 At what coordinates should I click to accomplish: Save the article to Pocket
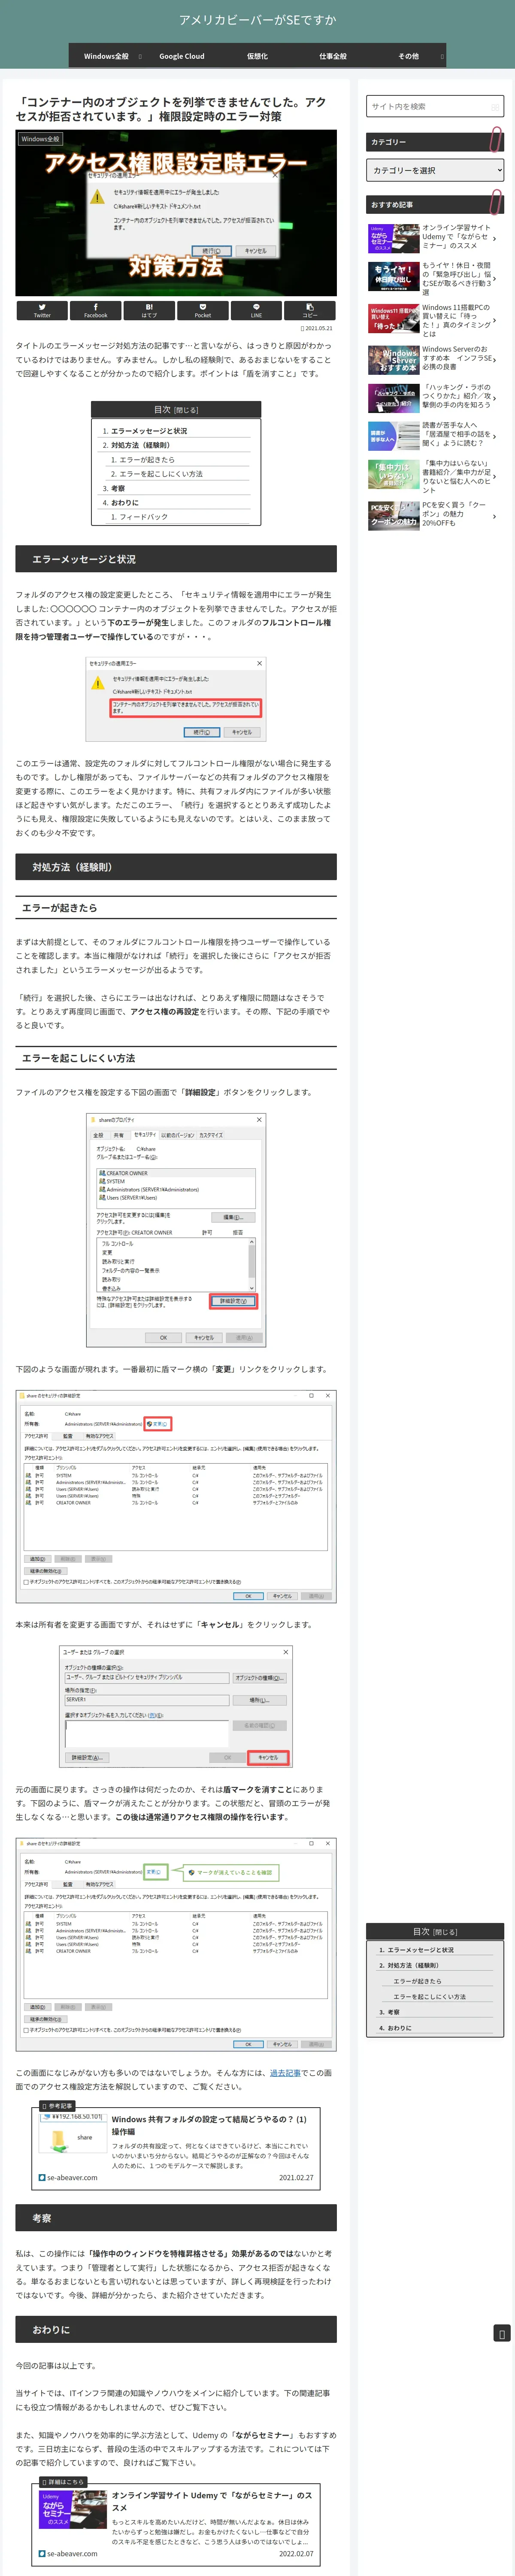tap(203, 310)
